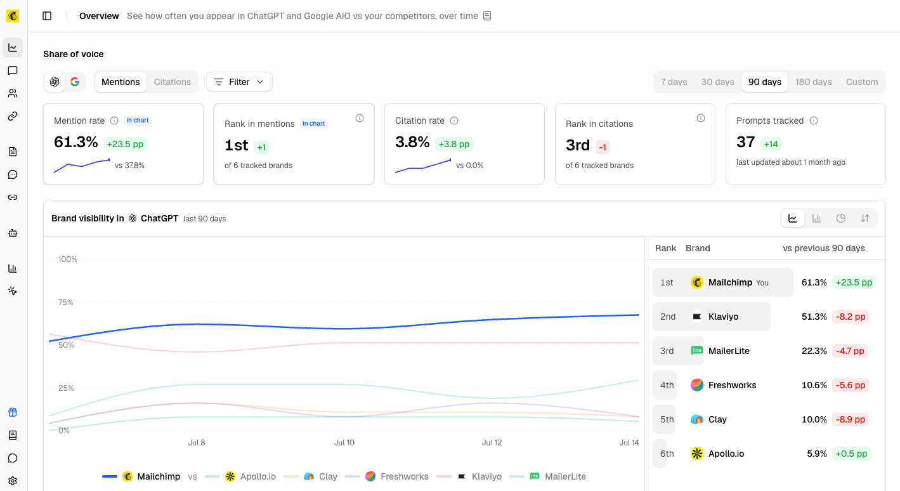The height and width of the screenshot is (491, 900).
Task: Open the document page sidebar icon
Action: 13,152
